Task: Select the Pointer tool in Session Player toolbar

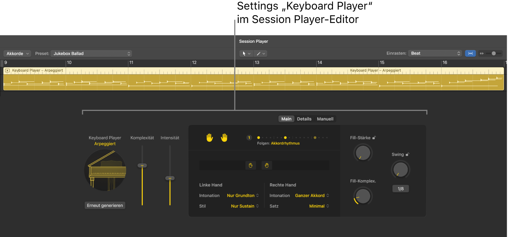Action: click(x=244, y=54)
